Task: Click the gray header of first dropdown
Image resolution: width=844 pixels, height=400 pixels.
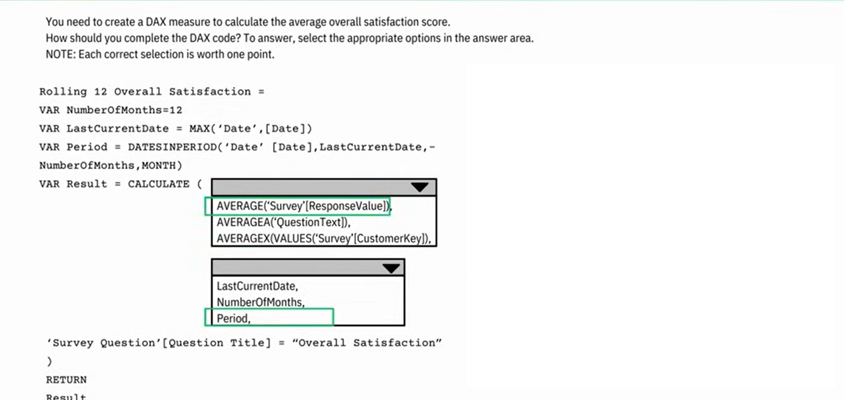Action: (x=324, y=187)
